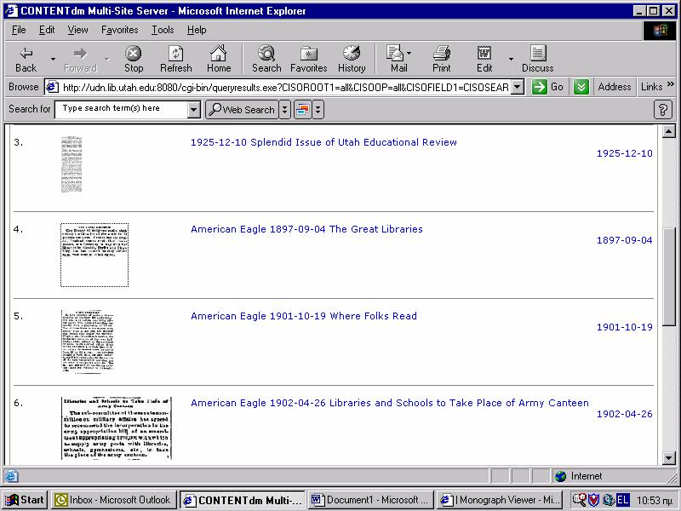Viewport: 681px width, 511px height.
Task: Open Libraries and Schools Army Canteen link
Action: (390, 403)
